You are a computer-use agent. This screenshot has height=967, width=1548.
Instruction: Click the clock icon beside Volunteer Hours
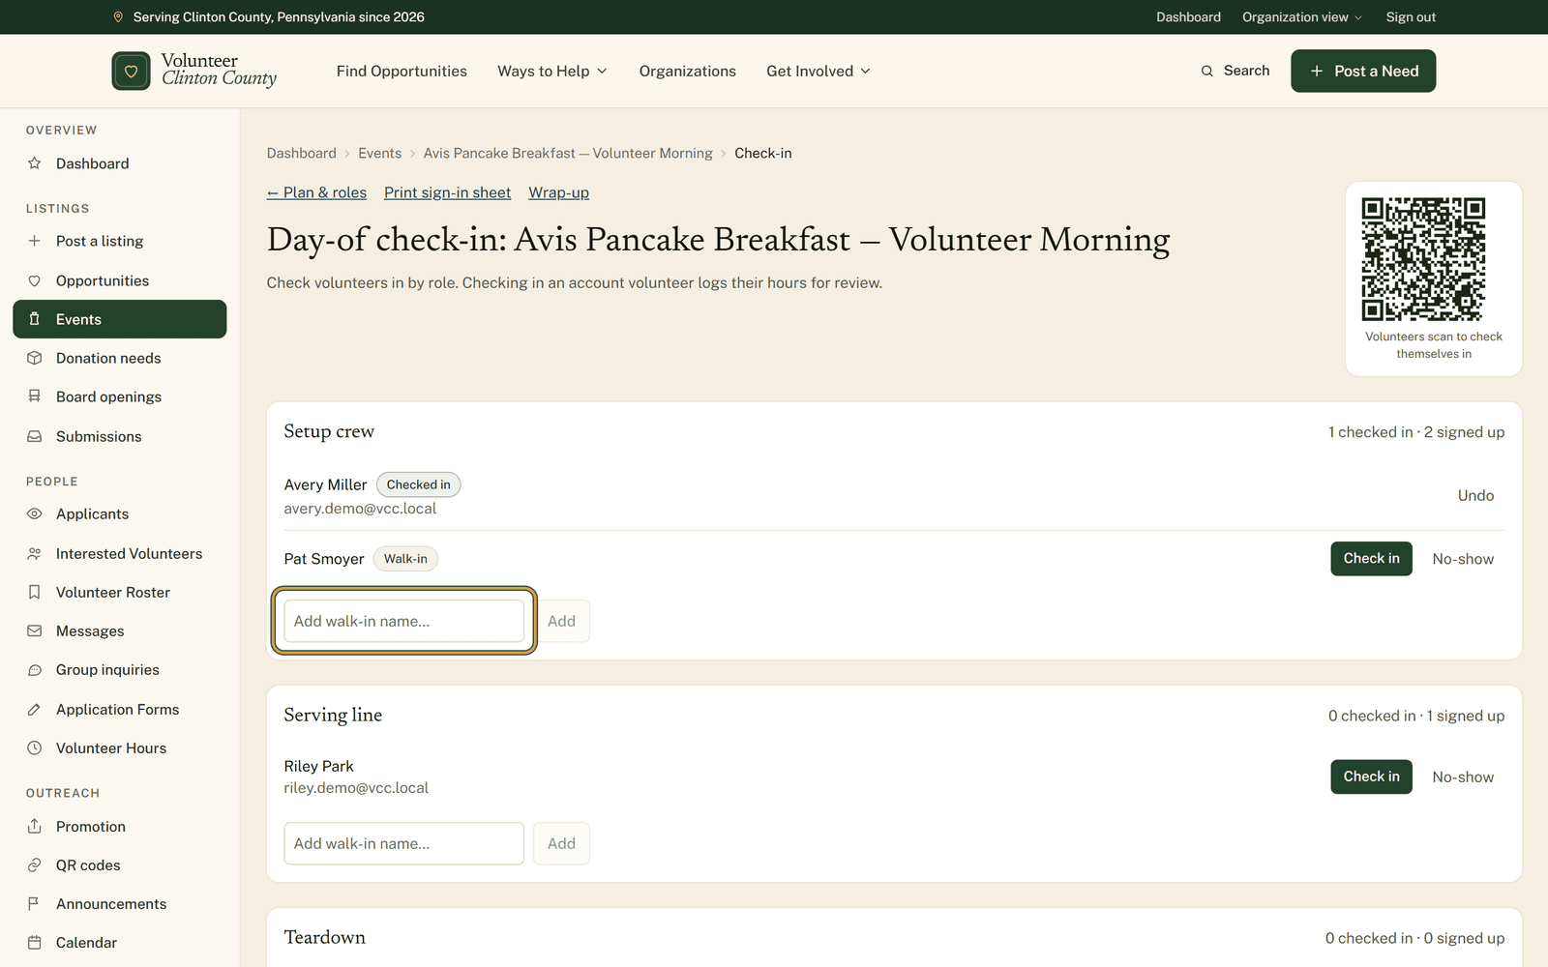pyautogui.click(x=35, y=747)
